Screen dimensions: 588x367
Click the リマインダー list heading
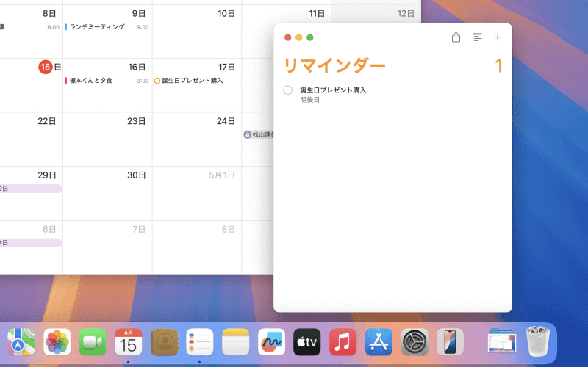click(x=334, y=65)
